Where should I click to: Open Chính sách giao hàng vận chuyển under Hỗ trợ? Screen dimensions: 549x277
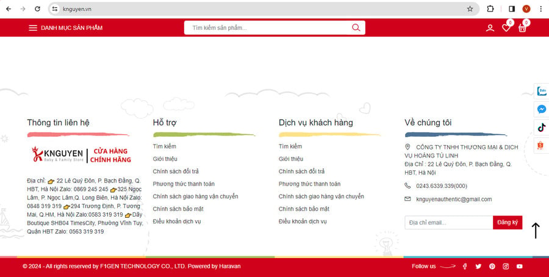click(x=195, y=196)
